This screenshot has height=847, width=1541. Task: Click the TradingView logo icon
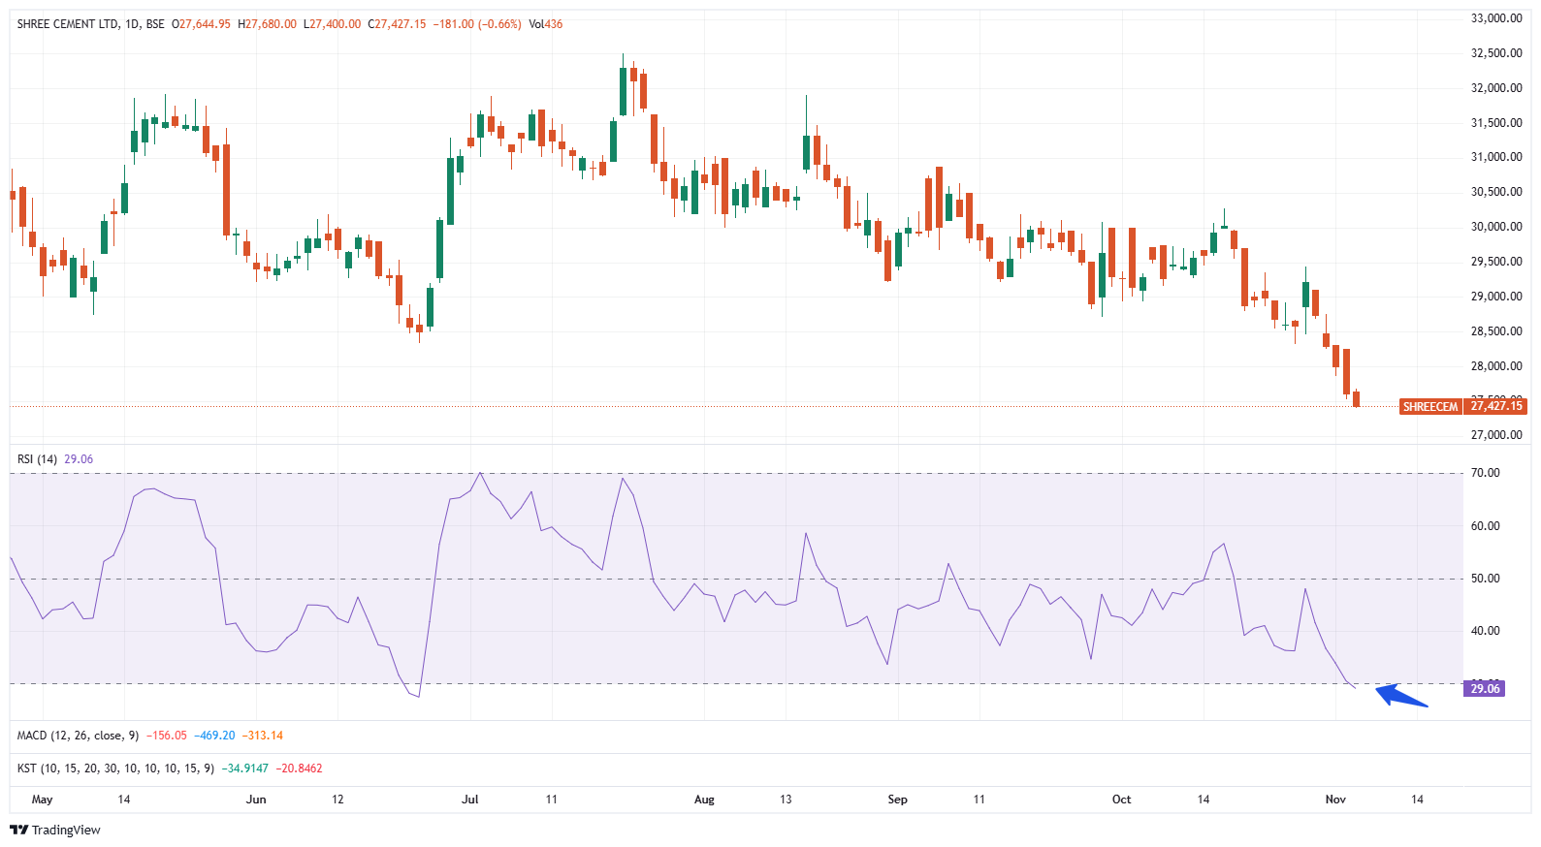pyautogui.click(x=18, y=830)
